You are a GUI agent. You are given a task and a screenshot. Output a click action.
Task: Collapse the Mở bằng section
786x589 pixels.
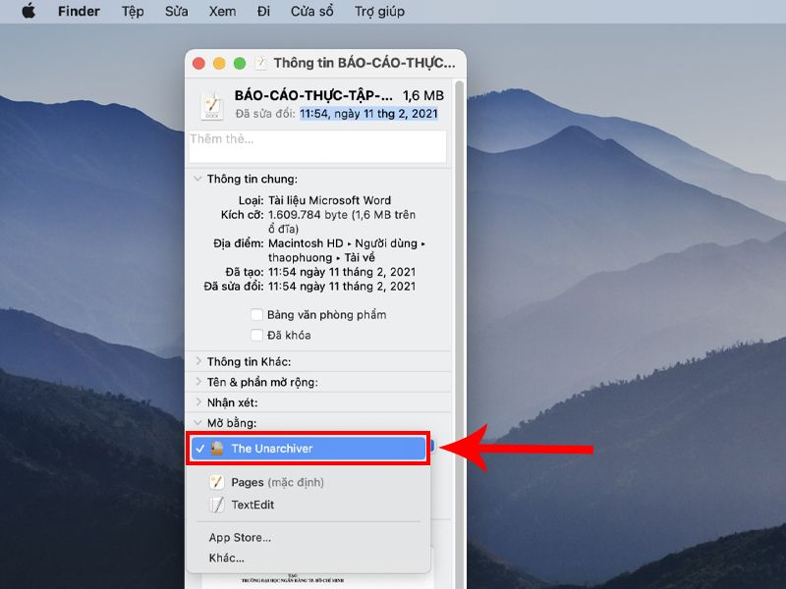pyautogui.click(x=197, y=422)
